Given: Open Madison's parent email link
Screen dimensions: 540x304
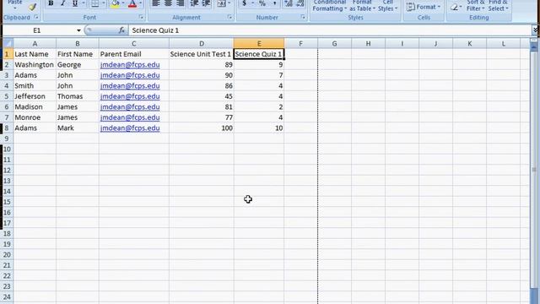Looking at the screenshot, I should tap(130, 107).
